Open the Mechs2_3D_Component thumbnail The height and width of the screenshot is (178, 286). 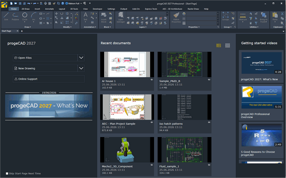(x=127, y=149)
